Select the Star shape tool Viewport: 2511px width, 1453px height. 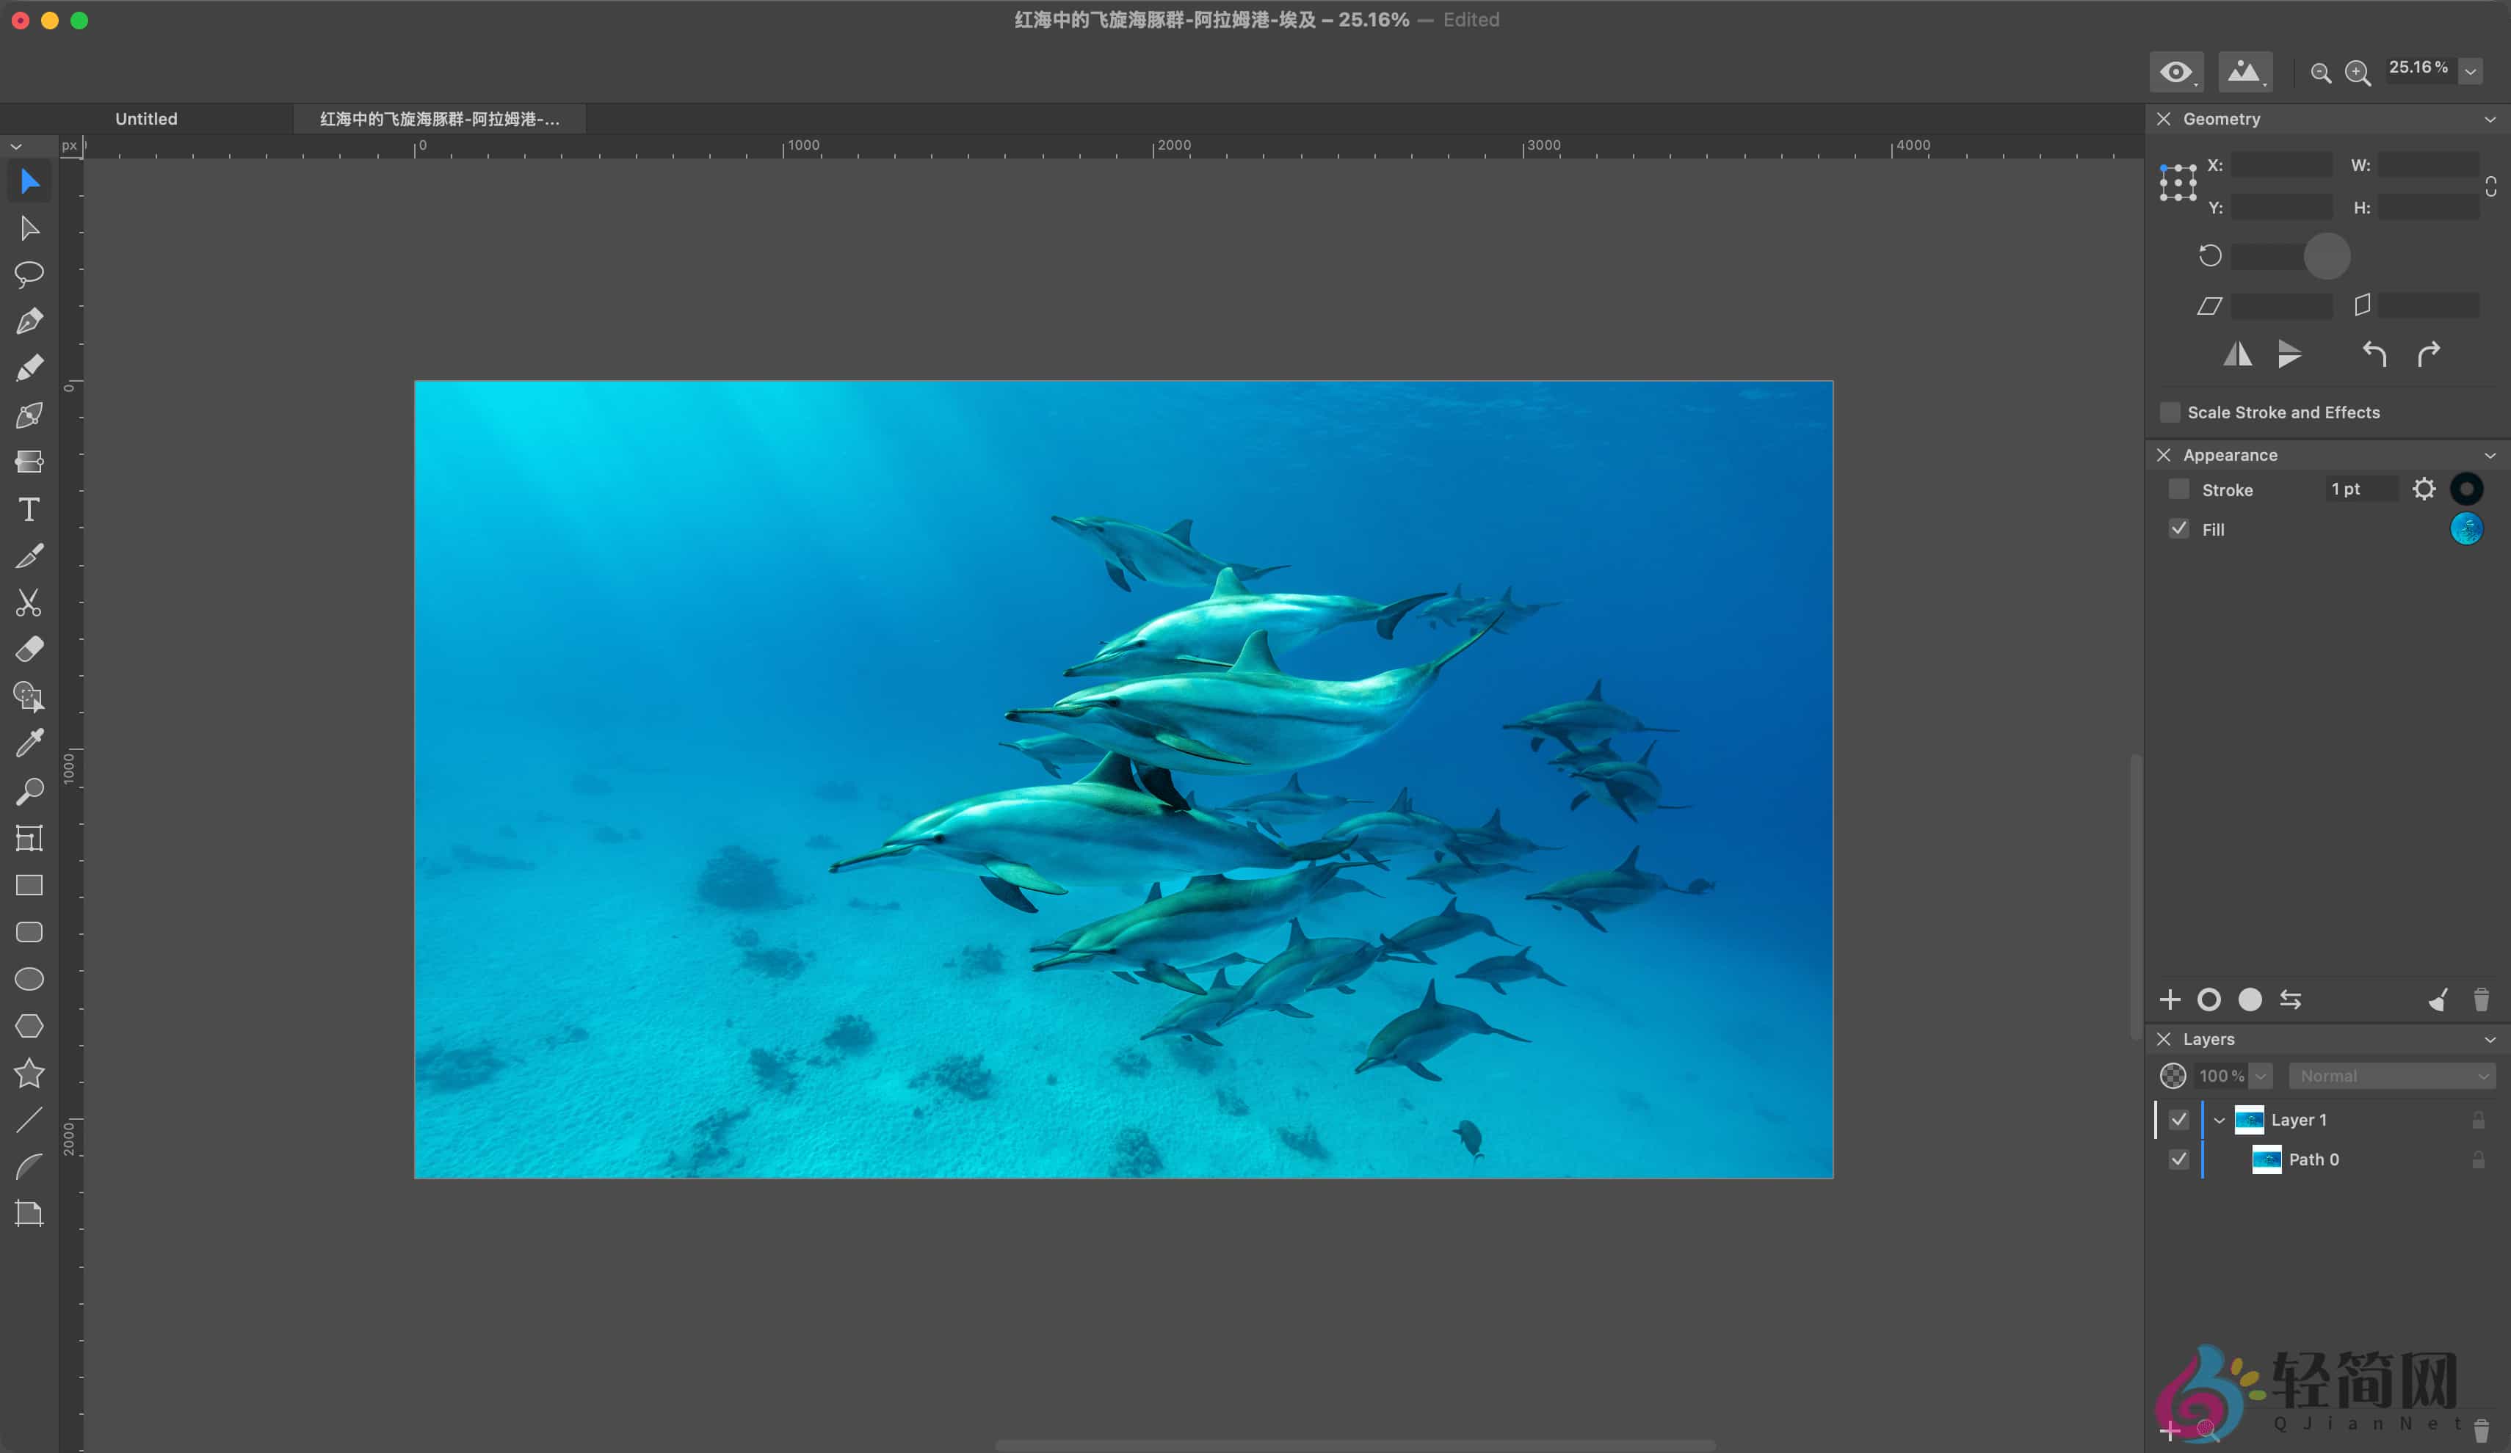click(29, 1073)
